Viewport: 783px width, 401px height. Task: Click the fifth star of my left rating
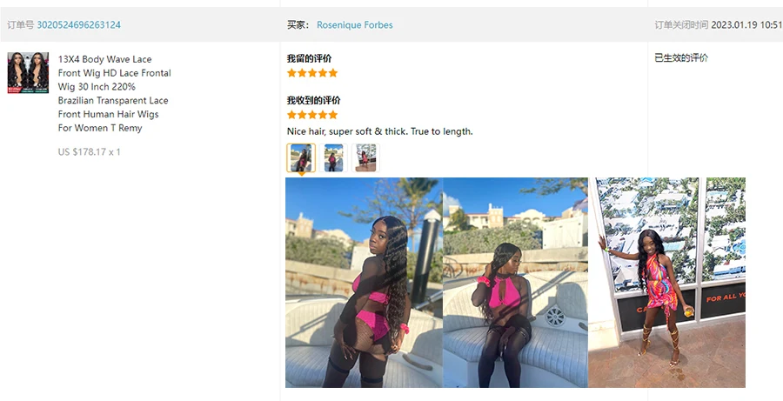[333, 73]
